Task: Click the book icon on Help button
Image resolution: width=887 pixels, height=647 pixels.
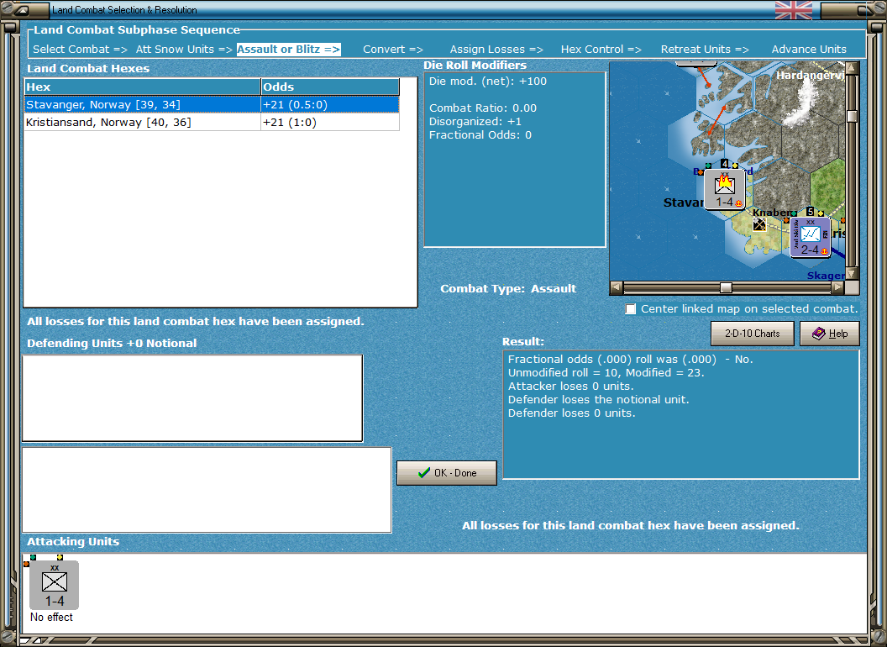Action: point(819,334)
